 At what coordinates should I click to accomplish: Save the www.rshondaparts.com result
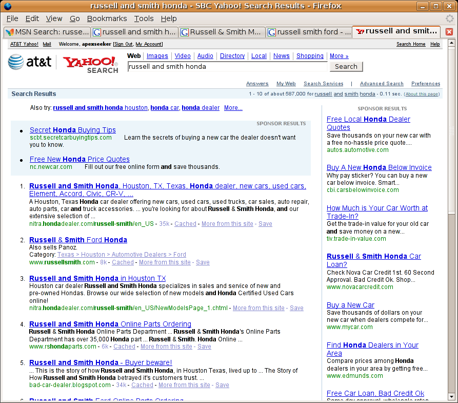coord(204,347)
